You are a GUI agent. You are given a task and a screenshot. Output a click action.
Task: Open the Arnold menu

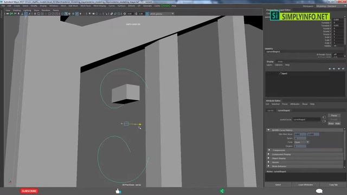click(166, 6)
